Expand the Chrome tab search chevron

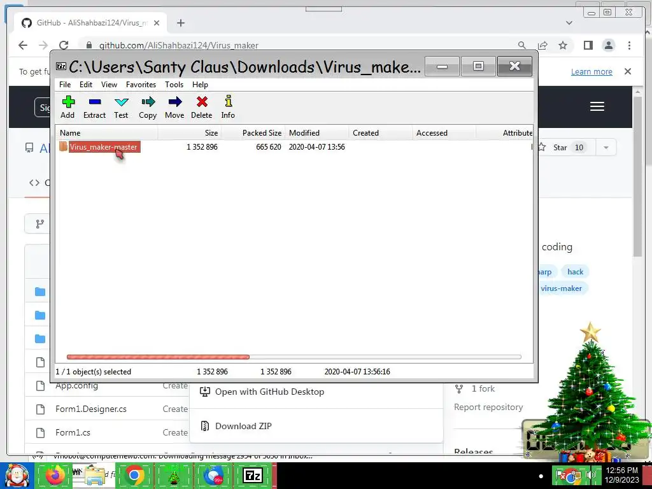(x=569, y=23)
